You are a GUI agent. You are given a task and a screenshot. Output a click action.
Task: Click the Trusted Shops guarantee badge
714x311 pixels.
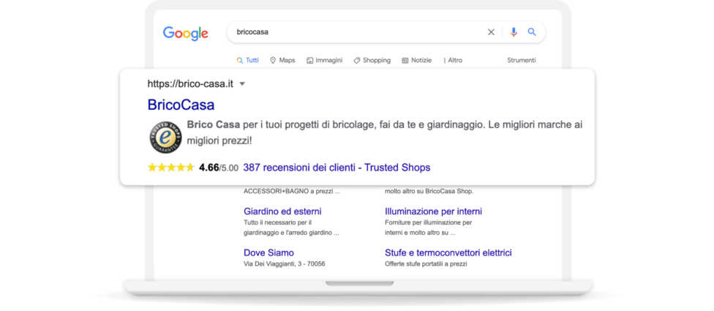(x=166, y=137)
